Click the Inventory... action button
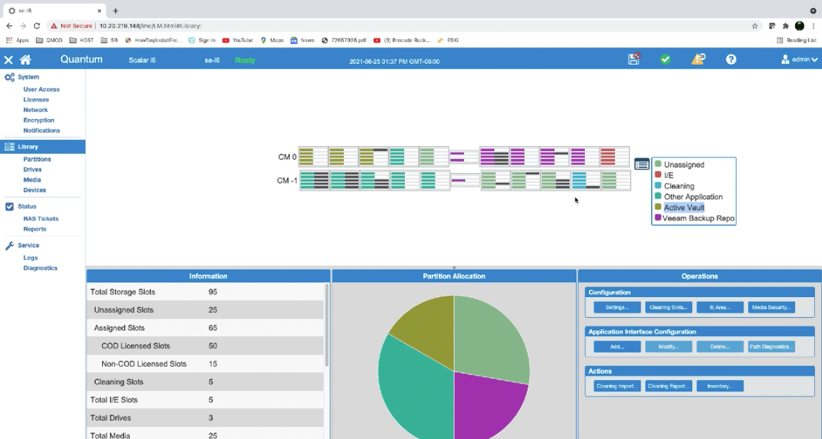The width and height of the screenshot is (822, 439). point(720,386)
